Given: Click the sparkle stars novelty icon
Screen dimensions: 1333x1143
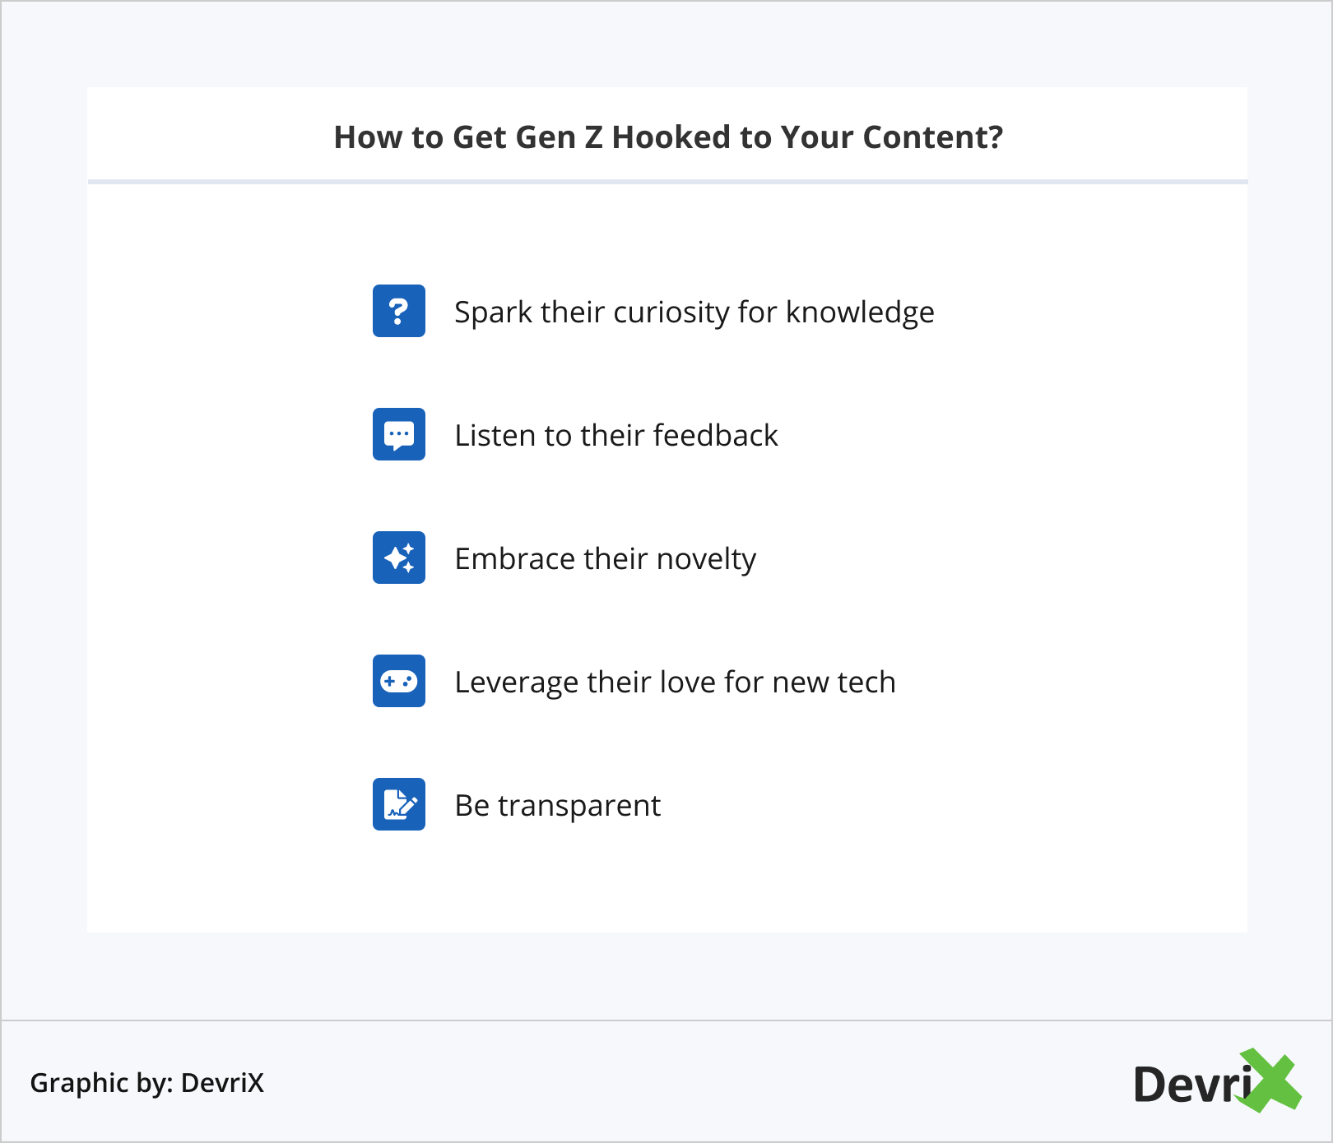Looking at the screenshot, I should pos(399,558).
